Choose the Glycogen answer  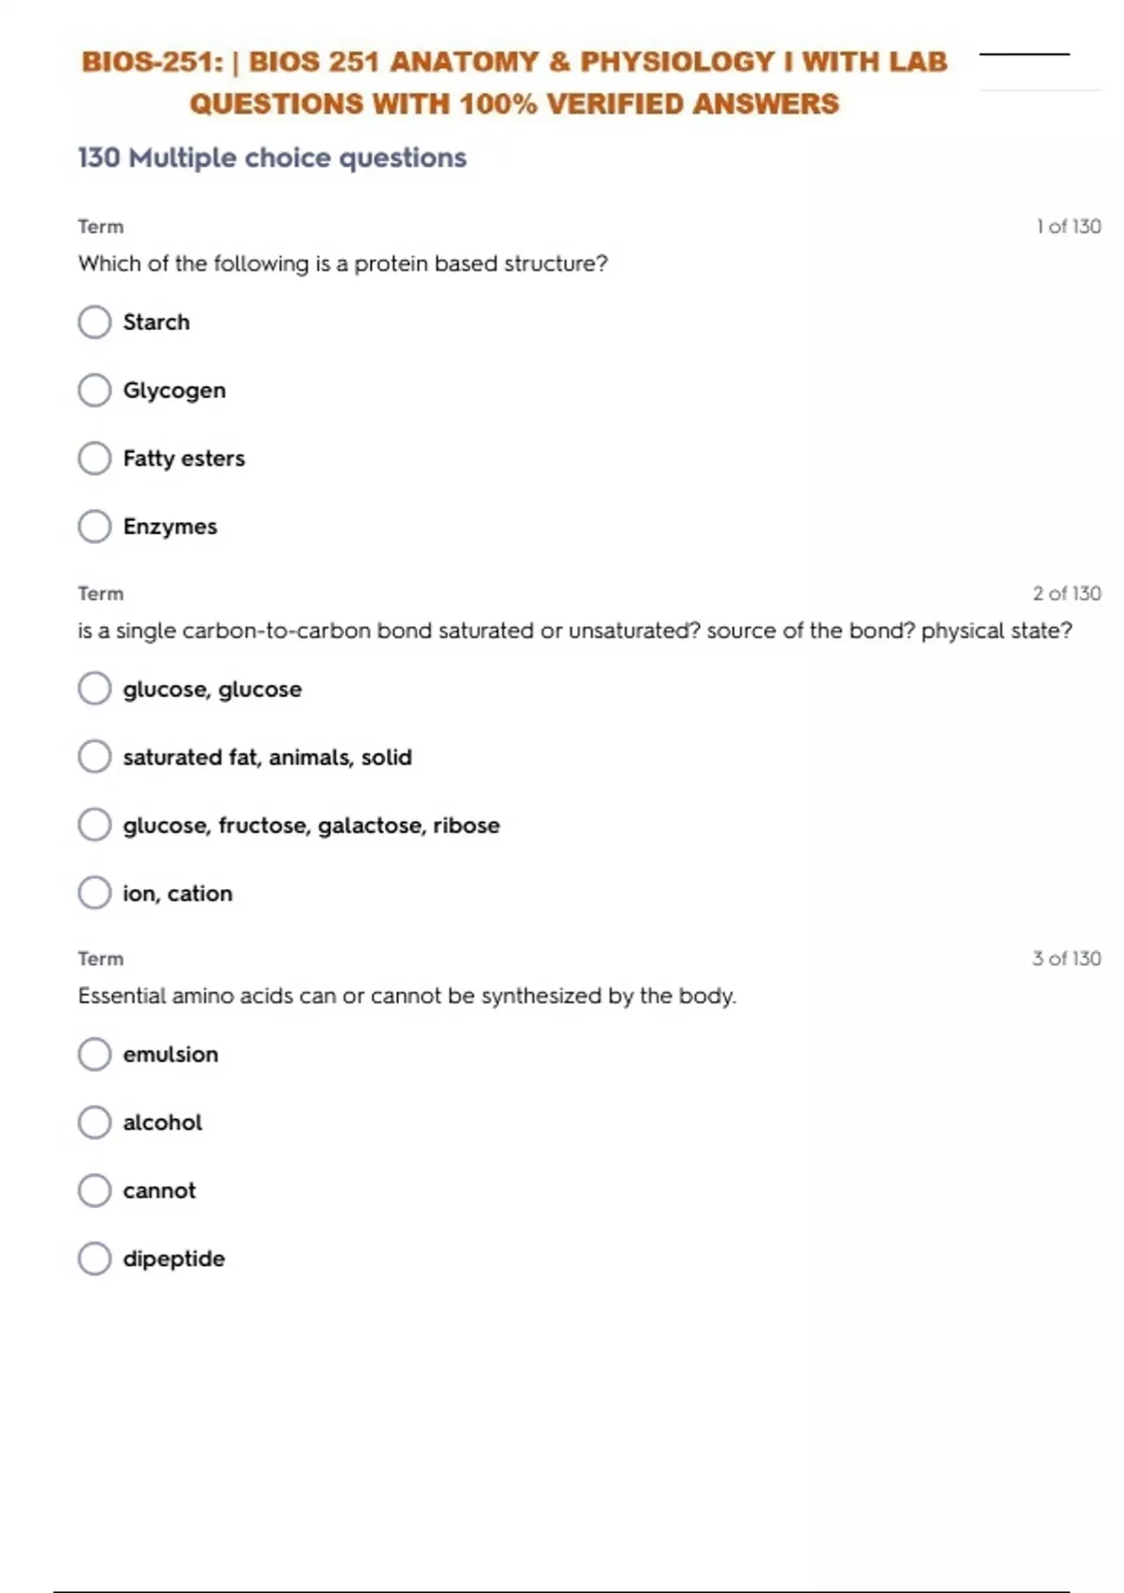(95, 391)
